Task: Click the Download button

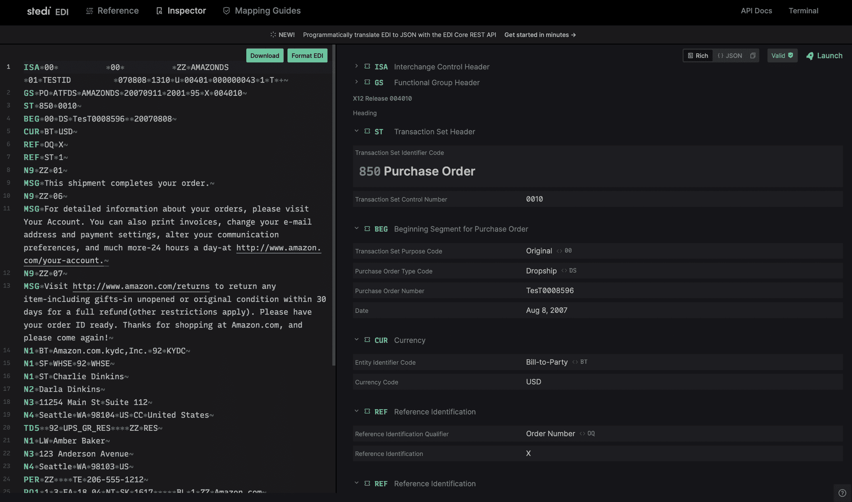Action: point(265,55)
